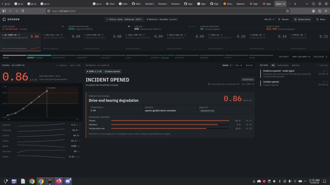Select the HYD-PUMP-03 asset card
330x185 pixels.
103,42
